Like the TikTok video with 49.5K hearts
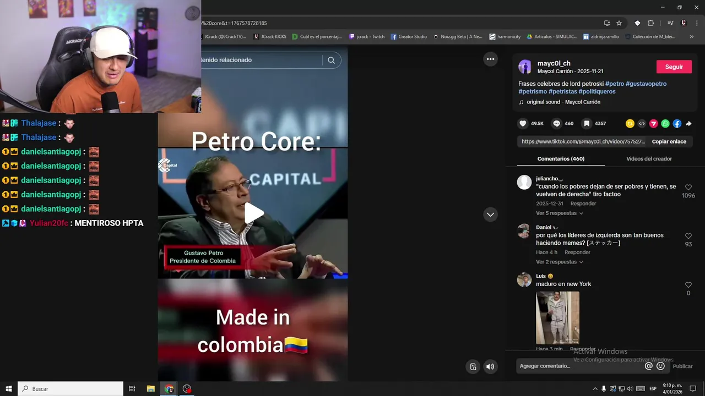The height and width of the screenshot is (396, 705). [523, 124]
